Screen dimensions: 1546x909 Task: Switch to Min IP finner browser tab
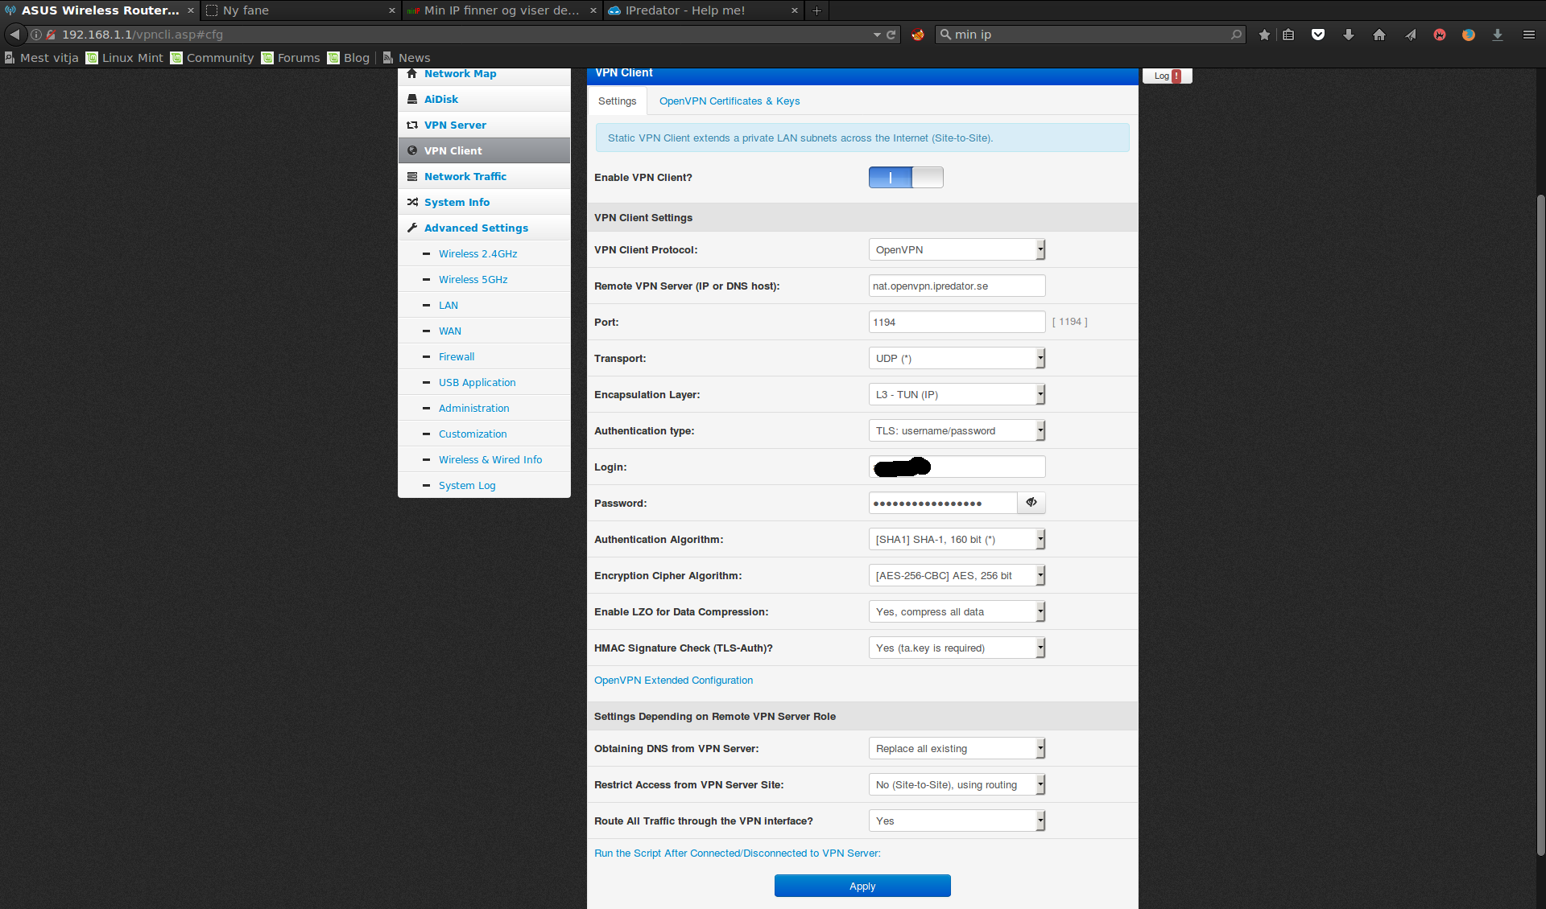tap(501, 10)
